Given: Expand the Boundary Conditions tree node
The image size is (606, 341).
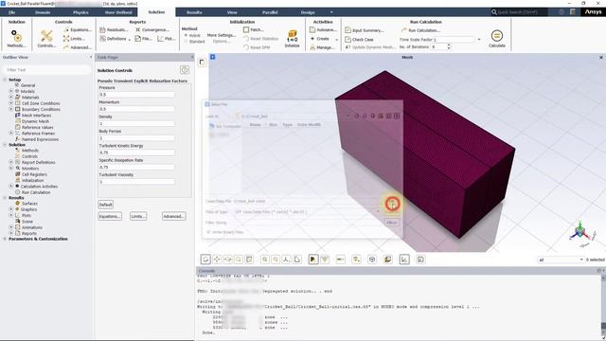Looking at the screenshot, I should tap(11, 109).
